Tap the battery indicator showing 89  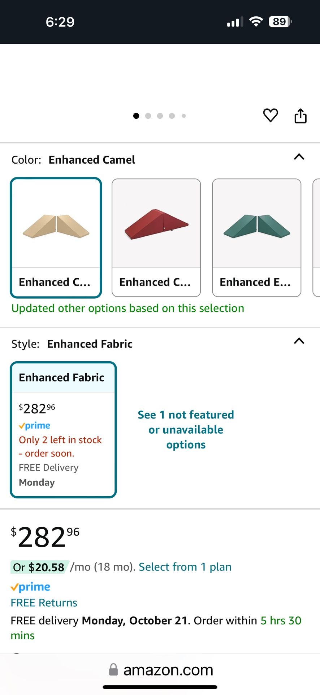click(280, 22)
